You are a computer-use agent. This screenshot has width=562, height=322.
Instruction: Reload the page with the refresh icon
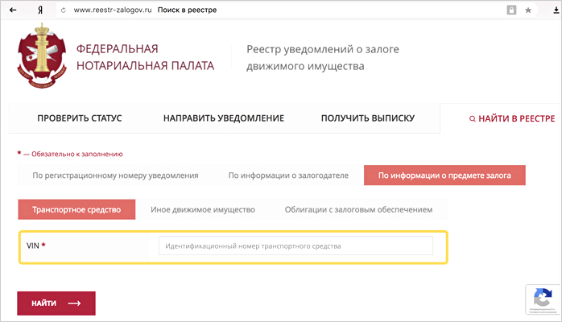(63, 10)
